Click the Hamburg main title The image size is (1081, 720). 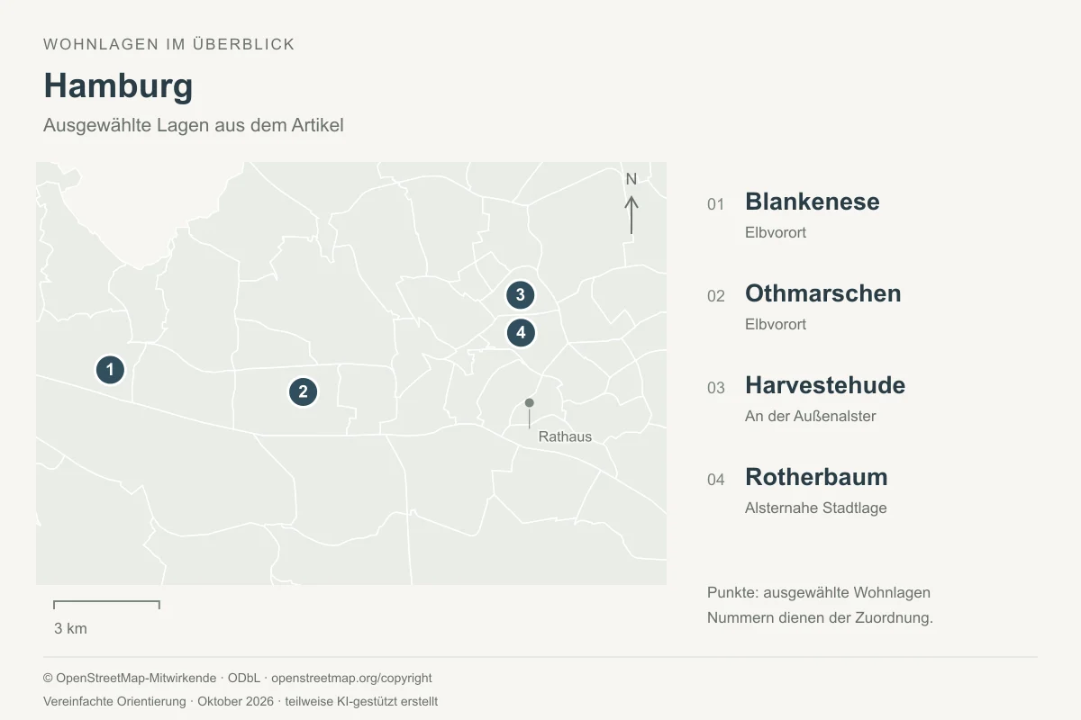[118, 85]
